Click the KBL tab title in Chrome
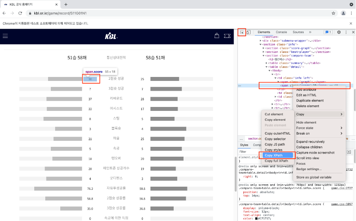This screenshot has height=221, width=356. (21, 4)
